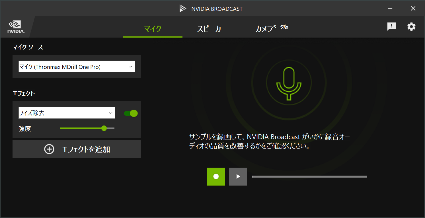Screen dimensions: 425x218
Task: Switch to the スピーカー tab
Action: tap(212, 28)
